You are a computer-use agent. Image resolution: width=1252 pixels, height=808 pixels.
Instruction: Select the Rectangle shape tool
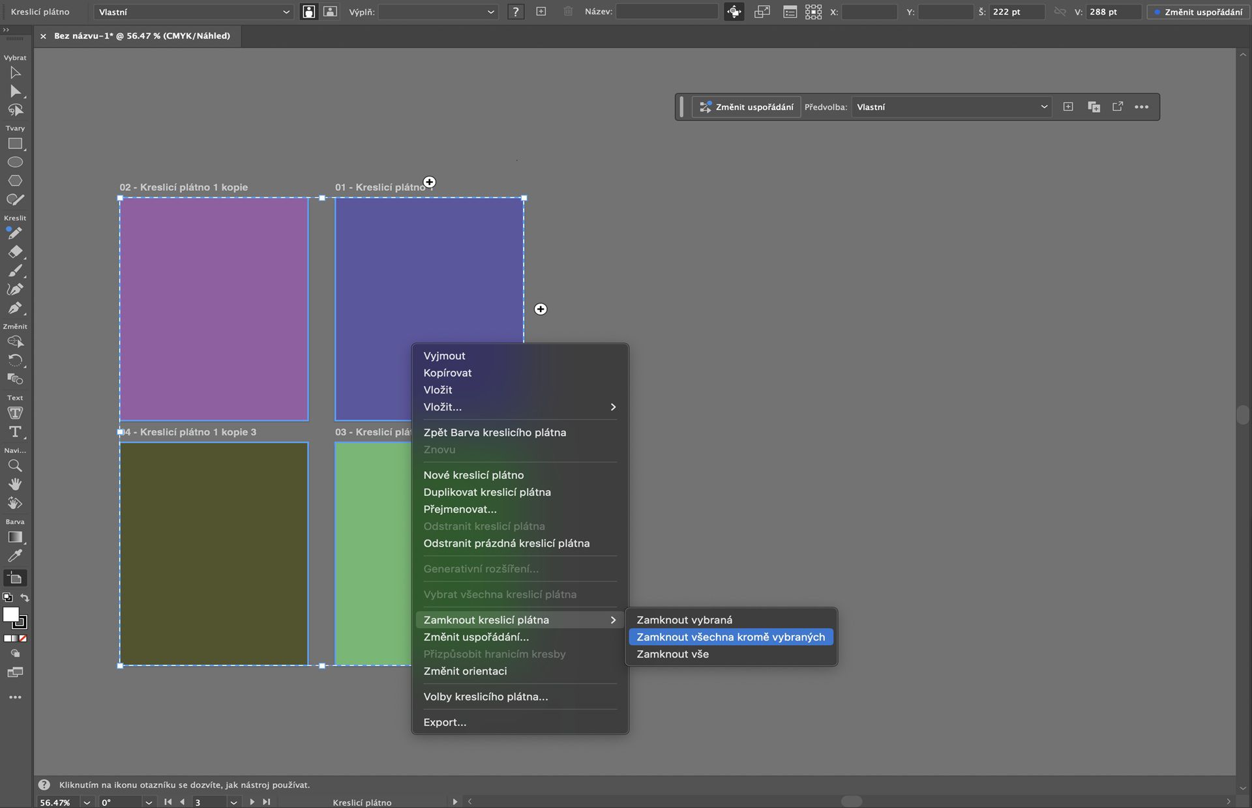click(15, 144)
